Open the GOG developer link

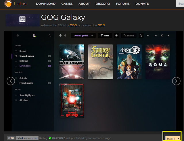coord(73,25)
